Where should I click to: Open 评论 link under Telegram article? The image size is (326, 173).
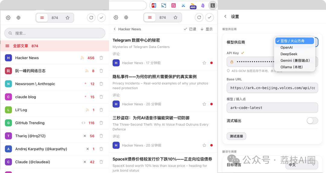(x=116, y=54)
